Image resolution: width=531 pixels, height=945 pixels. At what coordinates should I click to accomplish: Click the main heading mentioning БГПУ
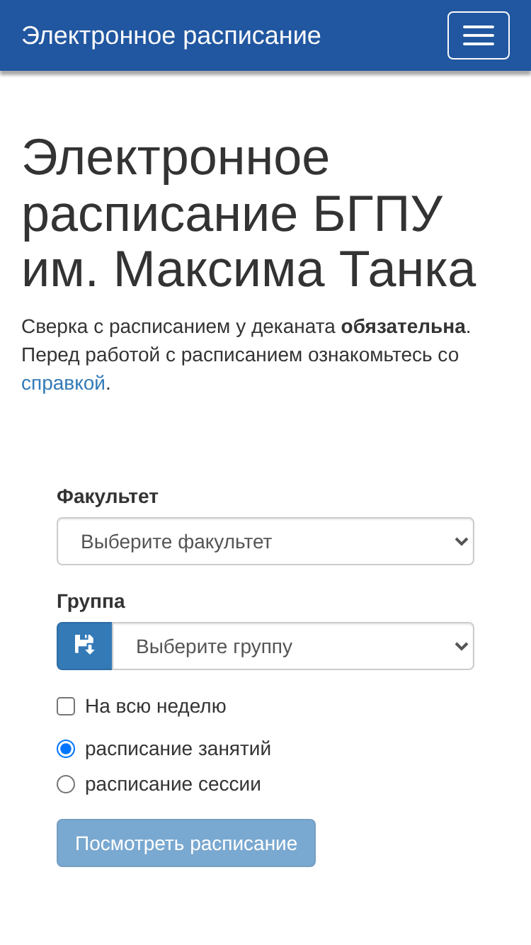click(x=249, y=213)
